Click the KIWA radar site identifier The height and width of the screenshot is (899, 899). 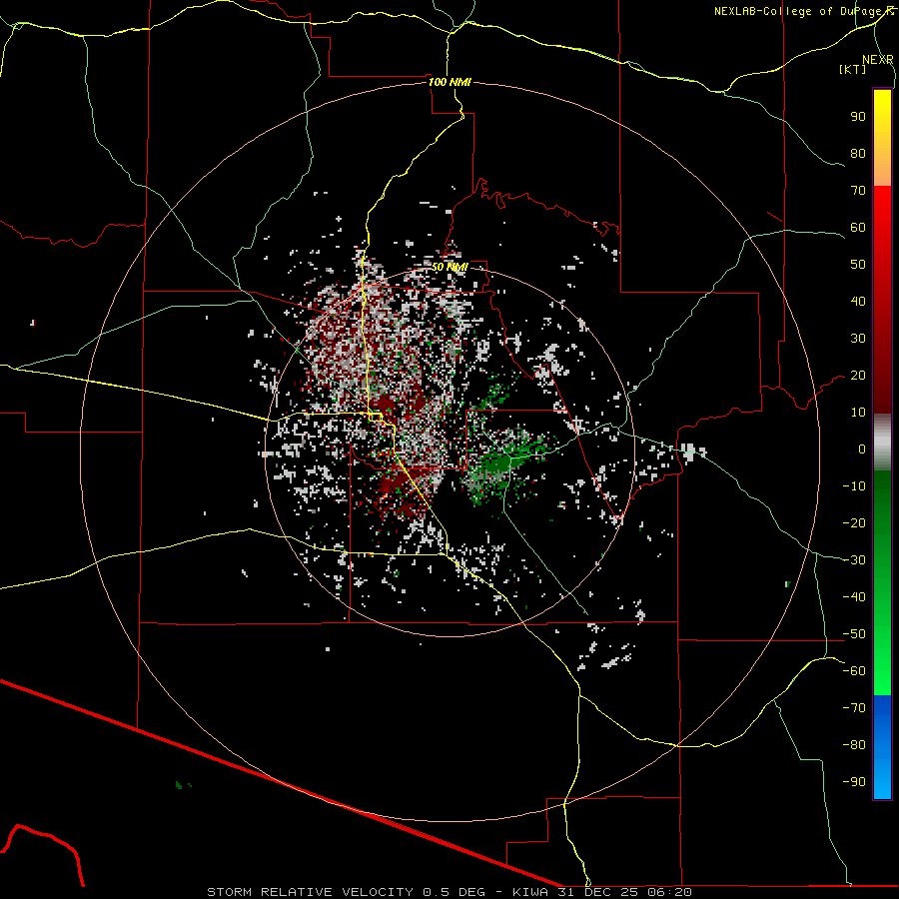530,892
